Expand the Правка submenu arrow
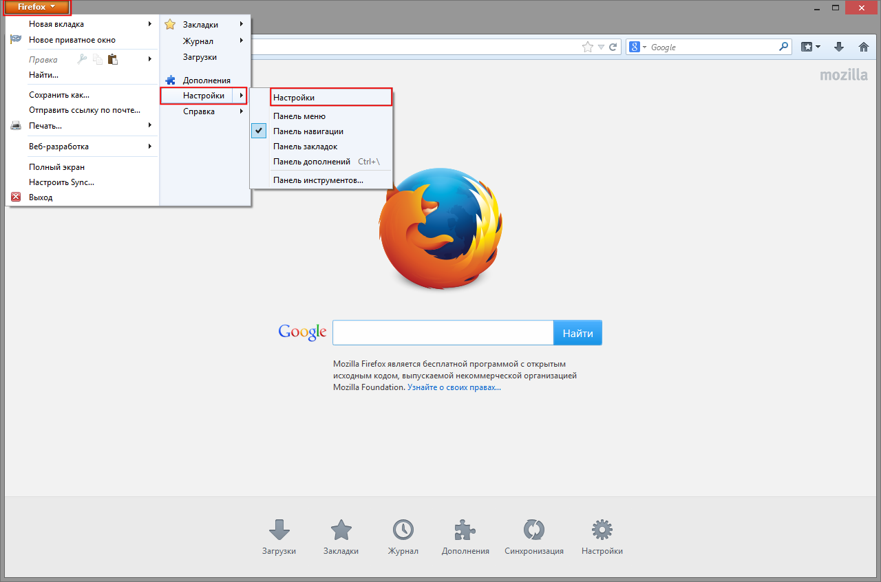This screenshot has height=582, width=881. pos(150,59)
